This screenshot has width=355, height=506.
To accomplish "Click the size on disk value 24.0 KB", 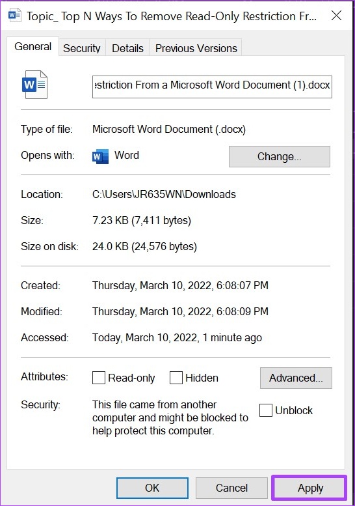I will [x=144, y=247].
